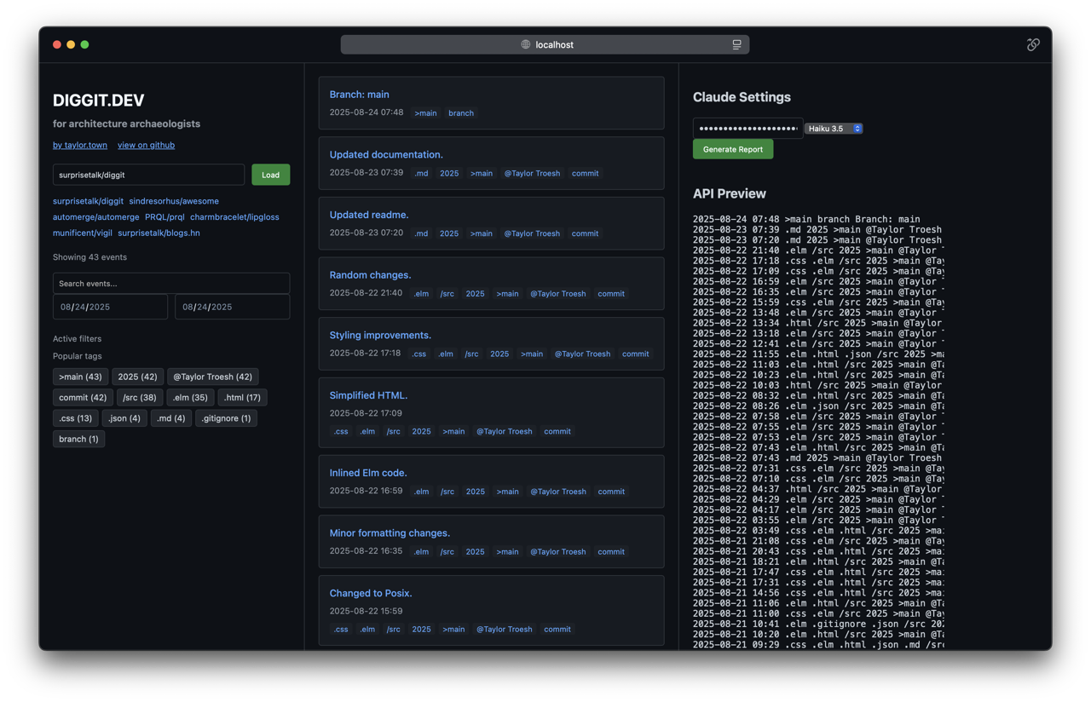Edit the repository name input field
This screenshot has width=1091, height=702.
148,175
